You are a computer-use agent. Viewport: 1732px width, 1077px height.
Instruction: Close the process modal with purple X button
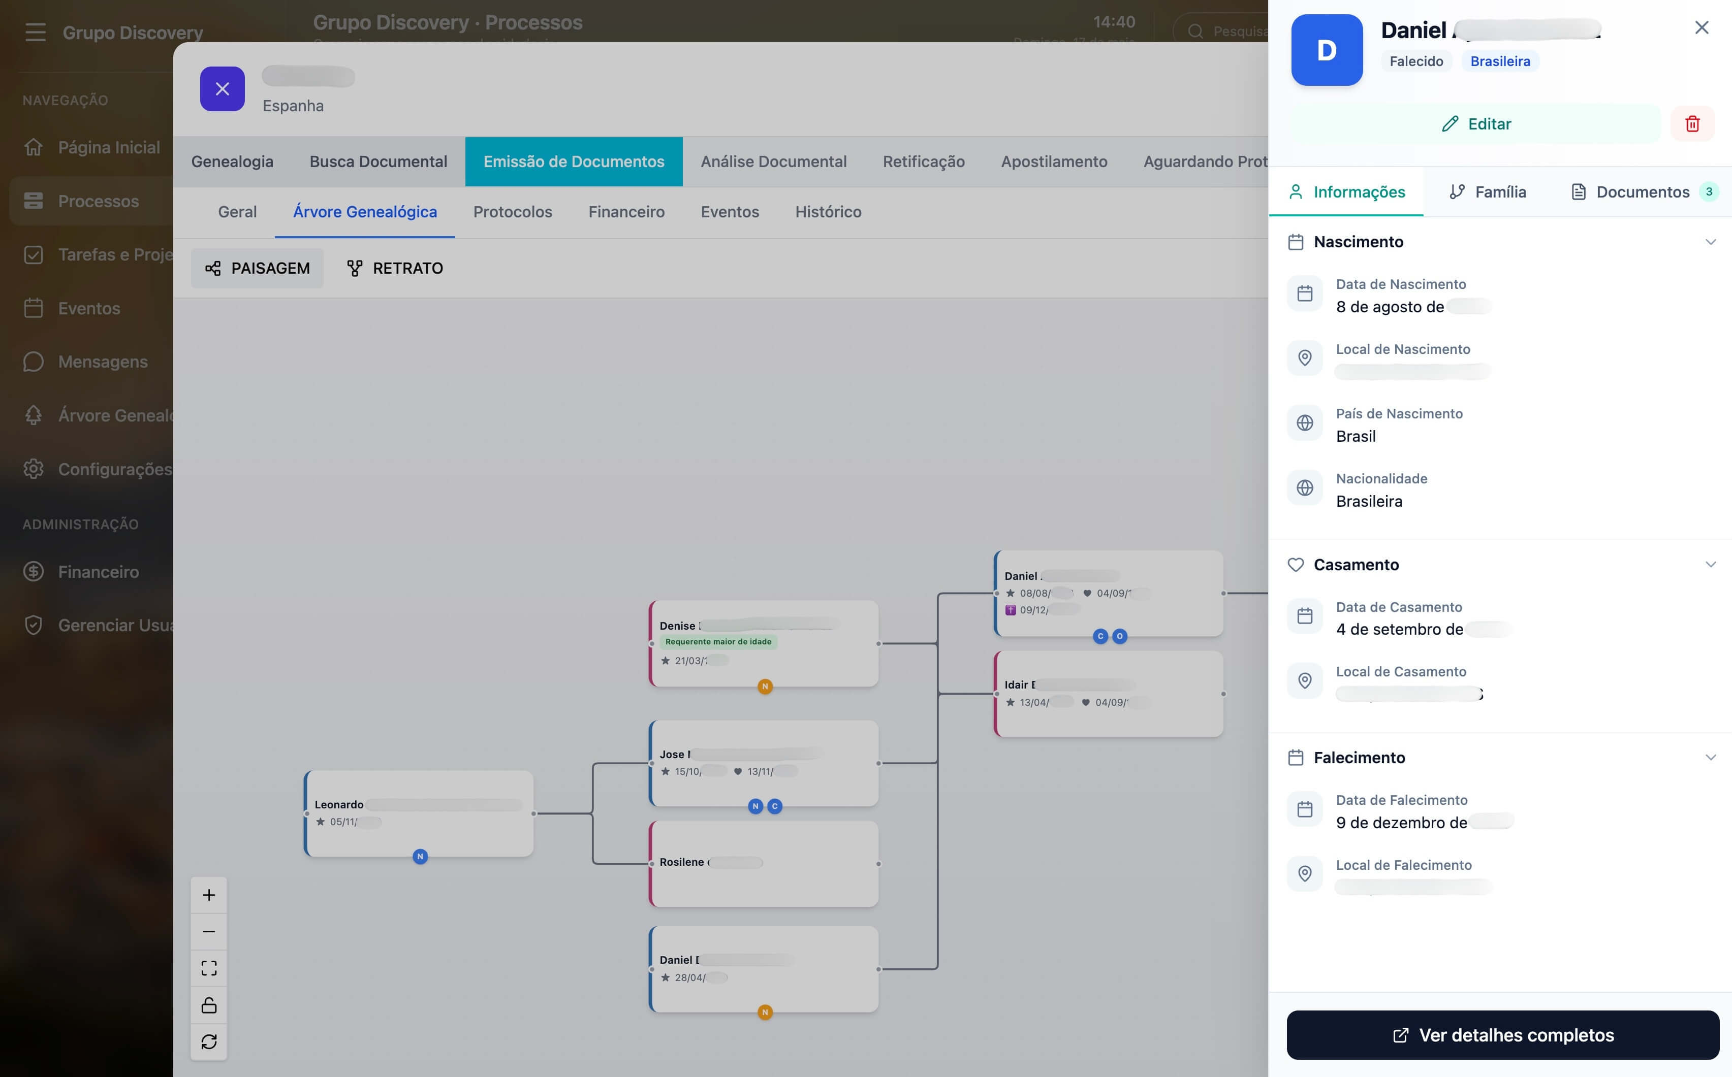(223, 89)
